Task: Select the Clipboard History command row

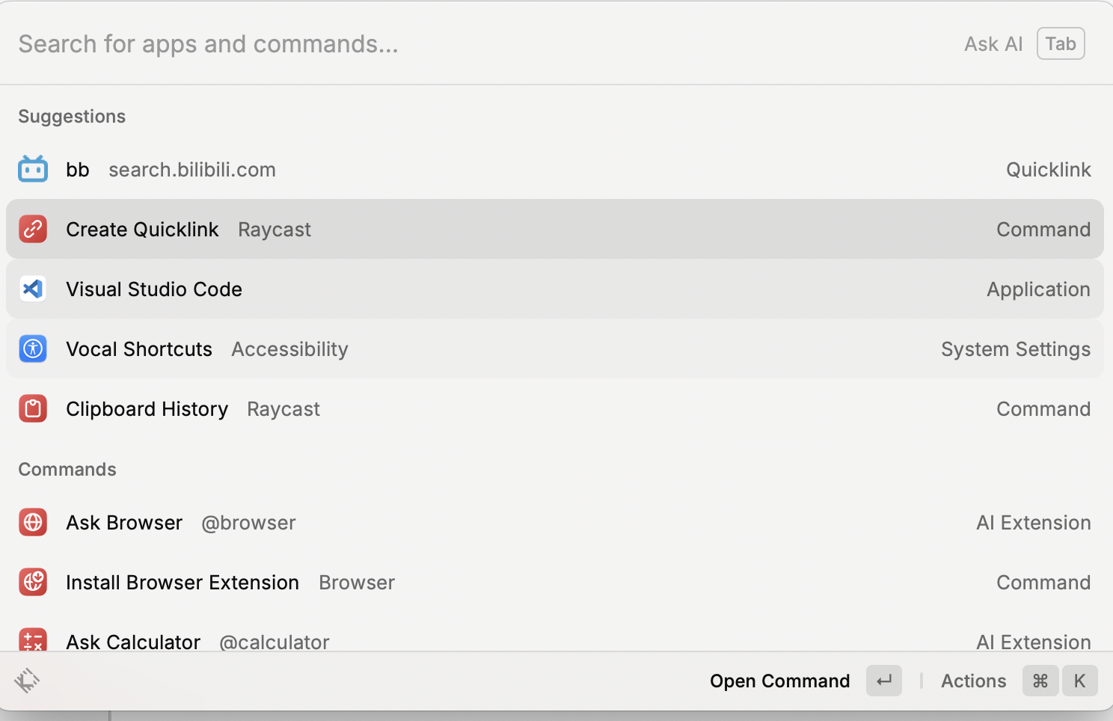Action: [x=555, y=409]
